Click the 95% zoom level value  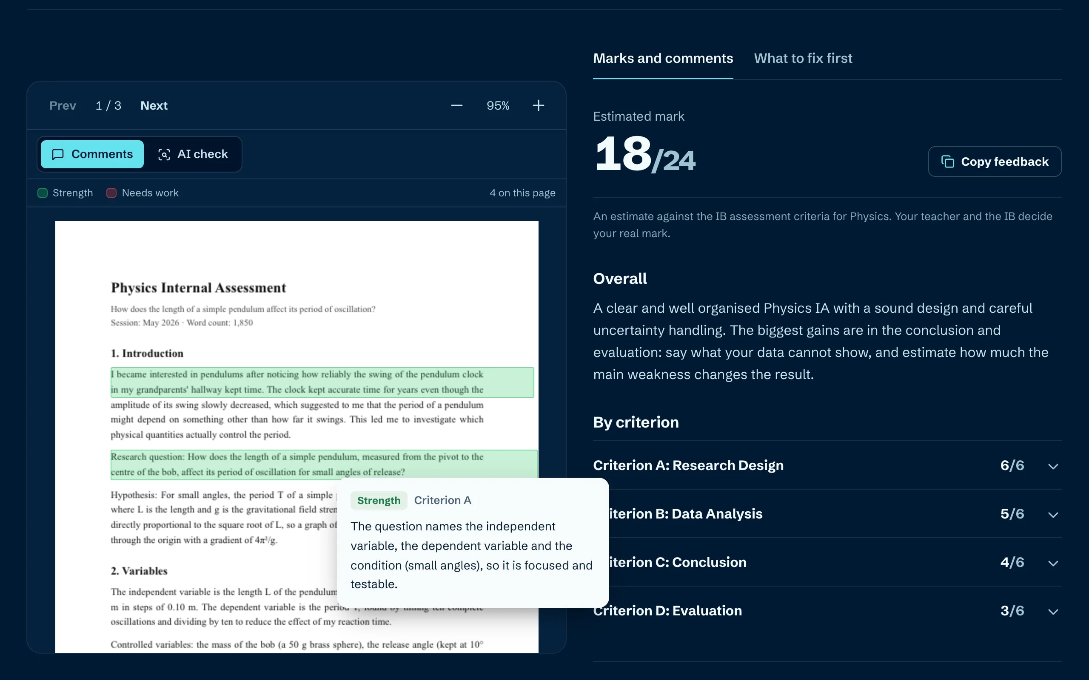(498, 106)
